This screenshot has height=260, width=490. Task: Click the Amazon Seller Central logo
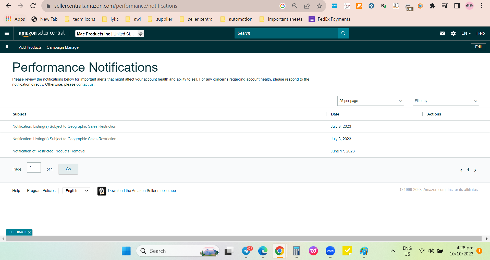click(42, 33)
